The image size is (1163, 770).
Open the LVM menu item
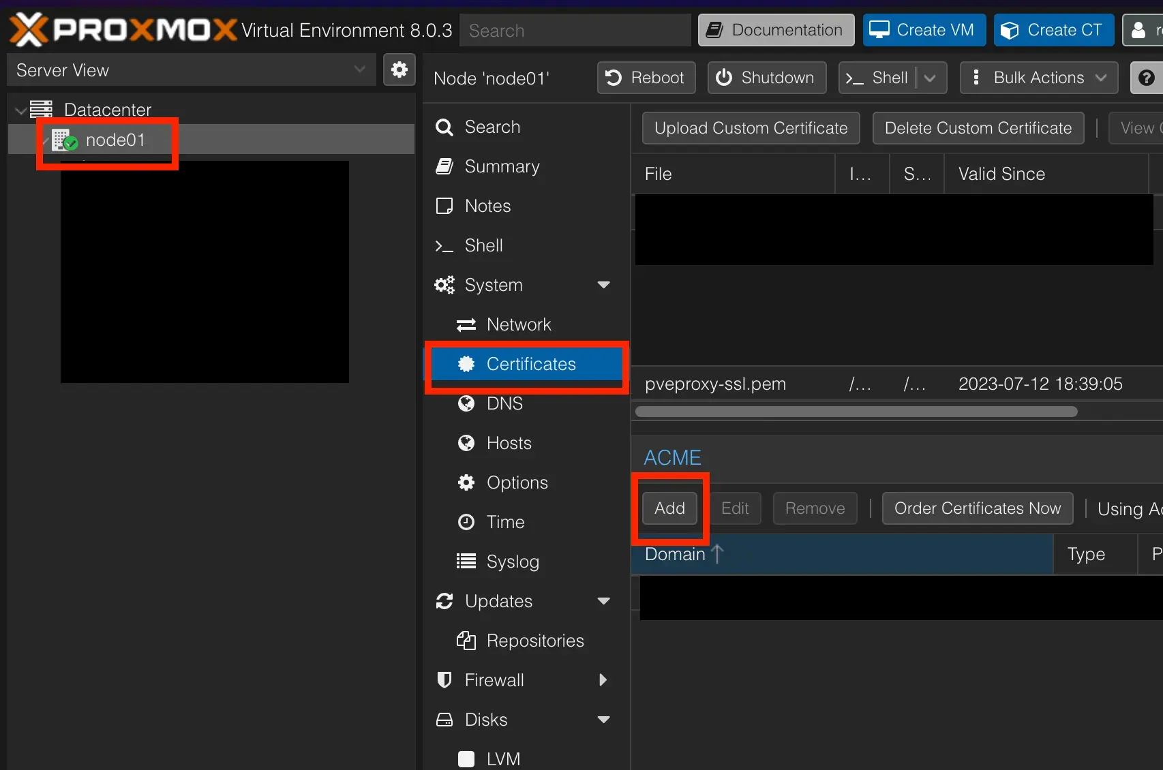click(x=526, y=758)
